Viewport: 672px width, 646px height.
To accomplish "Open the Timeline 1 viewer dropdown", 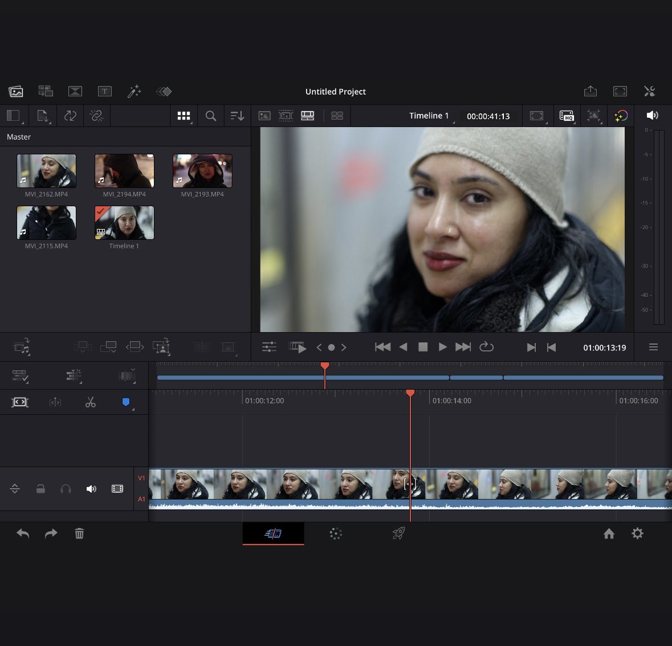I will 430,116.
